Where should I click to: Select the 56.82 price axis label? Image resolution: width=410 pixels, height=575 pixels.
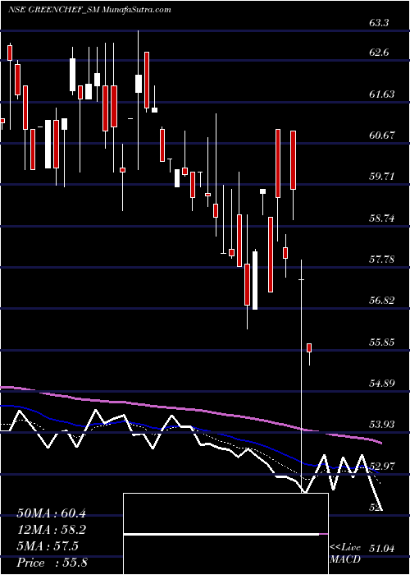point(383,301)
